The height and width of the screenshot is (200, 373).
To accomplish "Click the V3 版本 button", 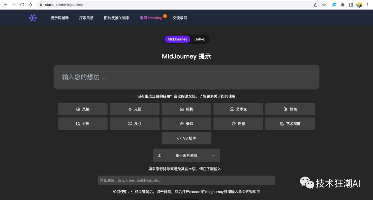I will pos(186,138).
